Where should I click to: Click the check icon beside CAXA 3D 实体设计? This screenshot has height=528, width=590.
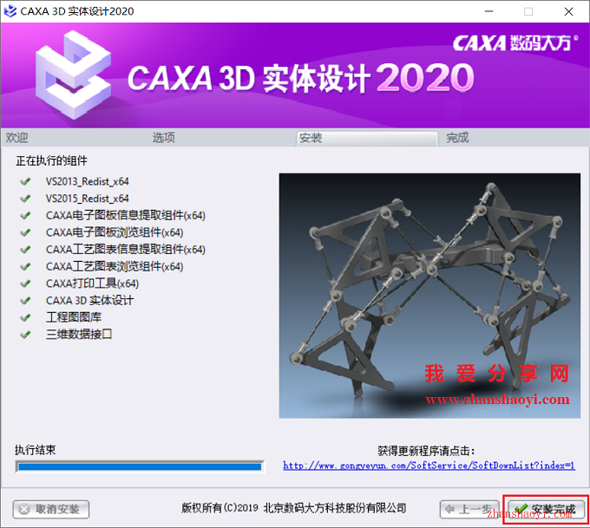pos(25,301)
